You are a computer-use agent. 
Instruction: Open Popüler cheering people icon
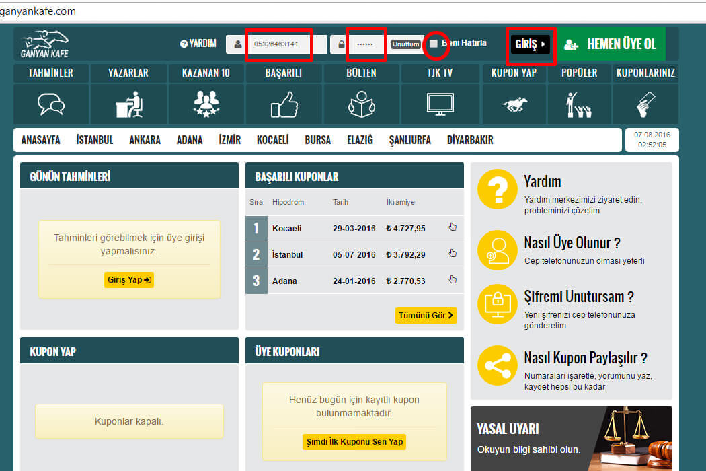[578, 104]
